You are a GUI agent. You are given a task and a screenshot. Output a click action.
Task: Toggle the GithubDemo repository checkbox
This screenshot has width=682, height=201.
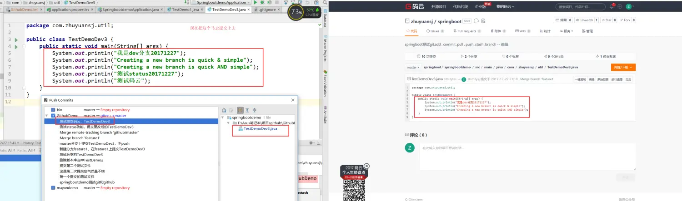pyautogui.click(x=53, y=116)
